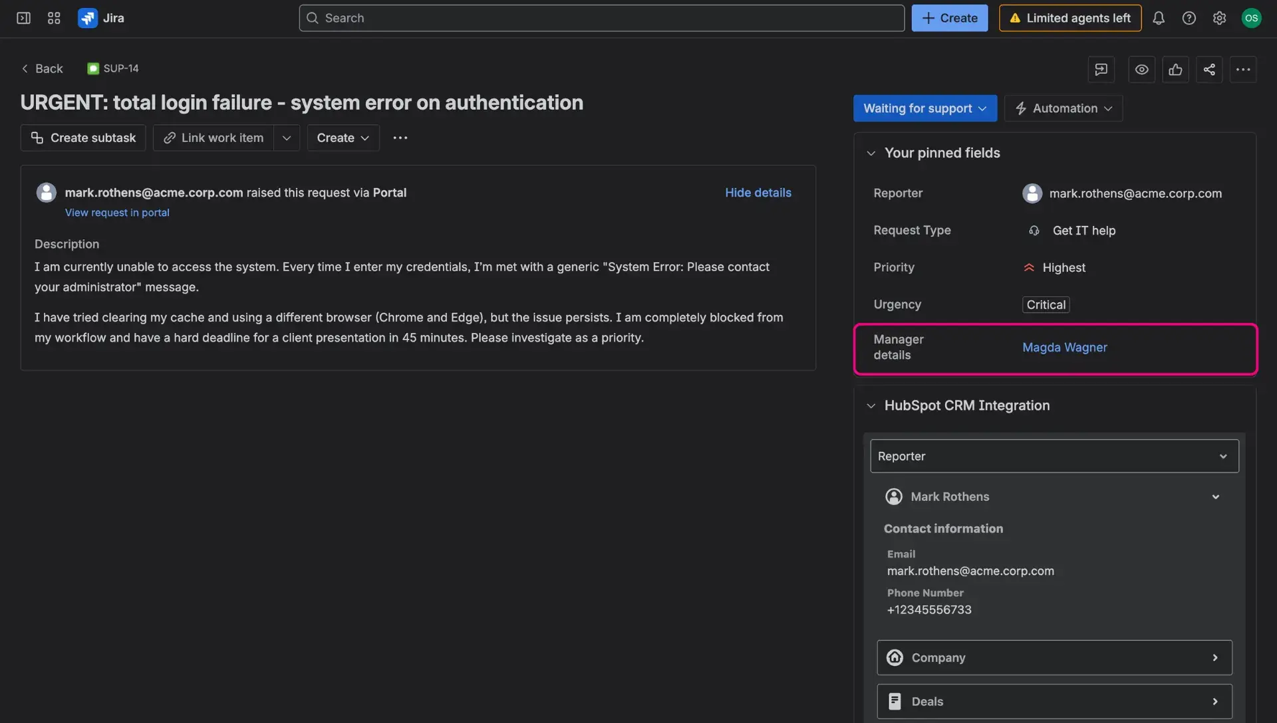Click View request in portal

coord(117,212)
